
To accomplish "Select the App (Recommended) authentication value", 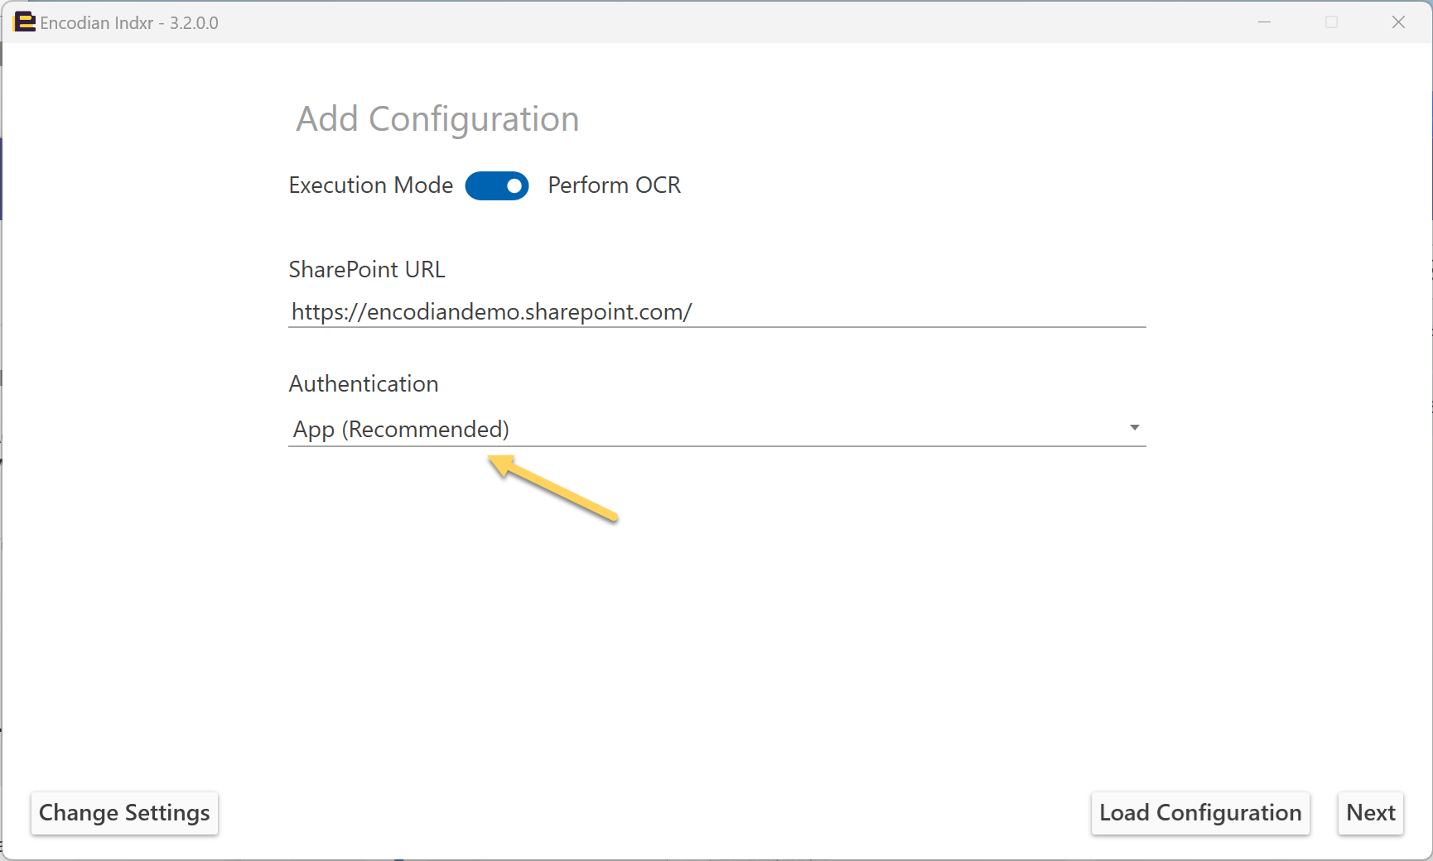I will (402, 430).
